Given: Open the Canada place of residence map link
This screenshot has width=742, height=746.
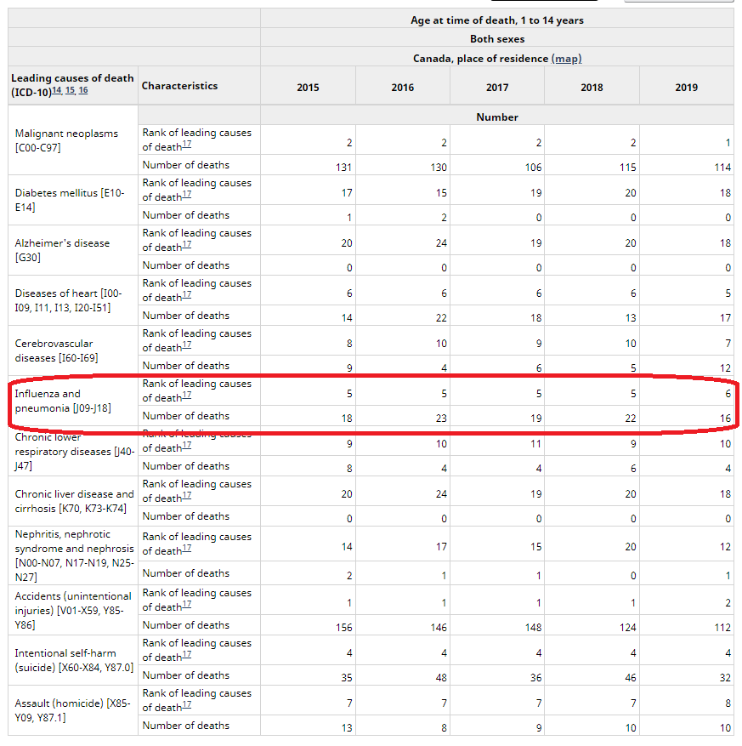Looking at the screenshot, I should click(566, 59).
